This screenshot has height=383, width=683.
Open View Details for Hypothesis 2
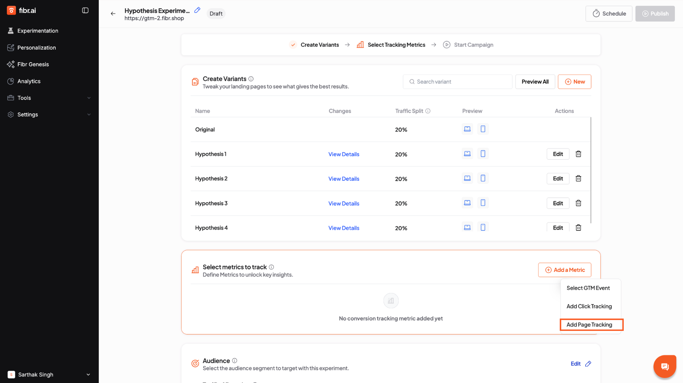(344, 179)
